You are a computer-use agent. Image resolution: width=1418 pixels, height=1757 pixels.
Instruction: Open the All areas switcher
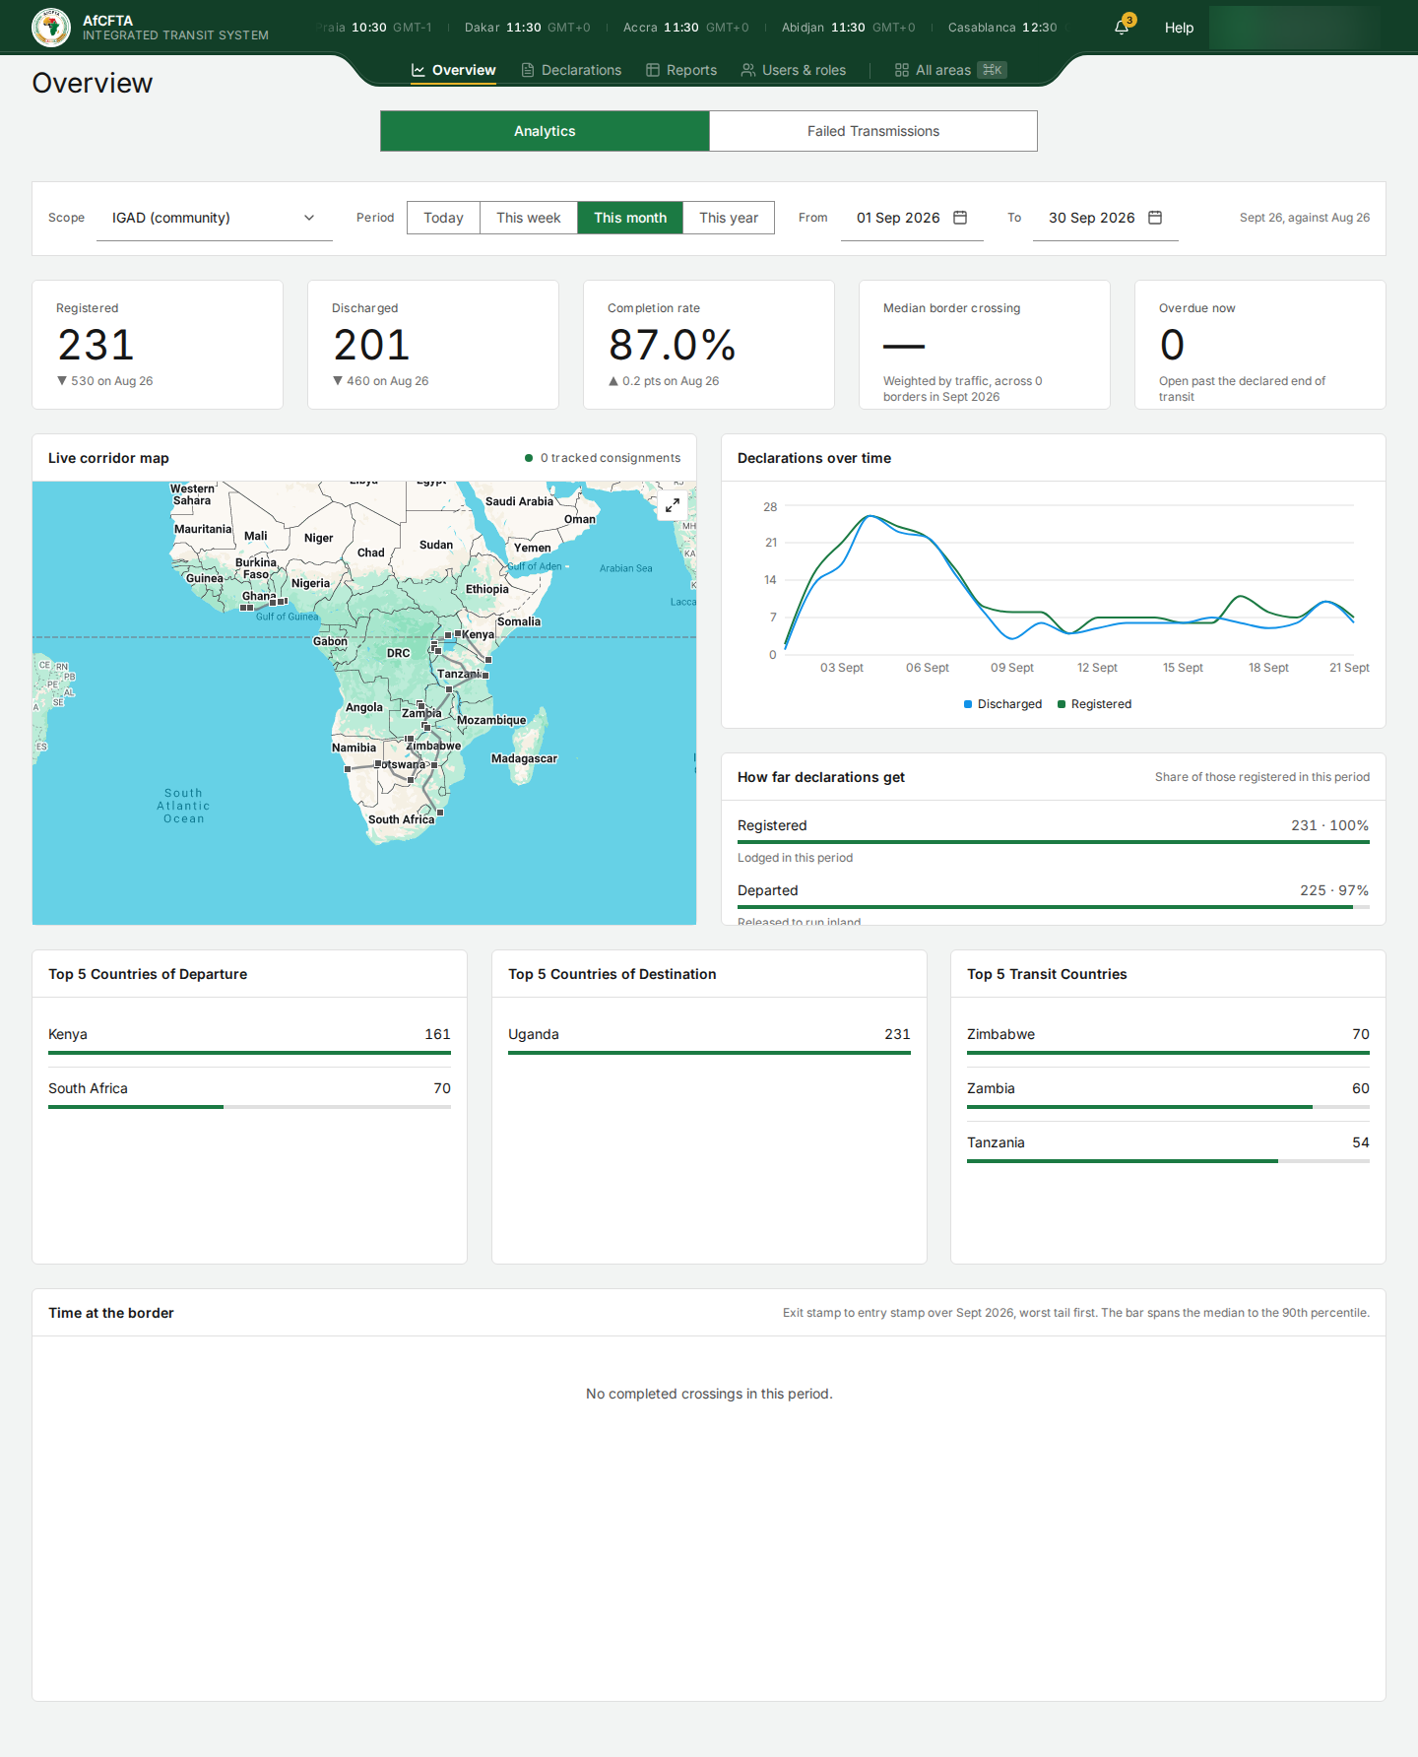(x=950, y=70)
